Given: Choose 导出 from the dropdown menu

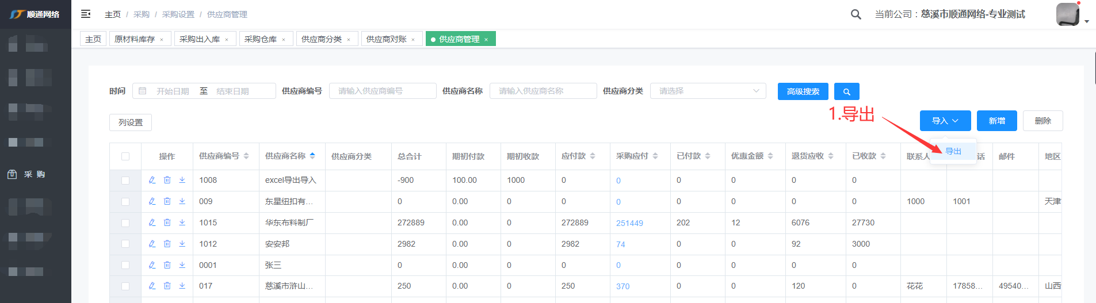Looking at the screenshot, I should tap(953, 151).
